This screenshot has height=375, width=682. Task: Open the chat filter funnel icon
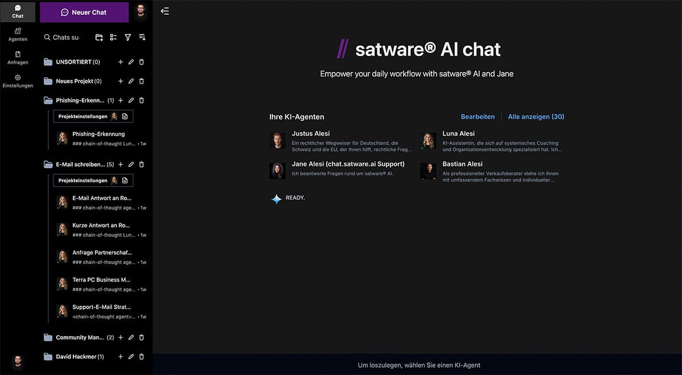tap(127, 37)
